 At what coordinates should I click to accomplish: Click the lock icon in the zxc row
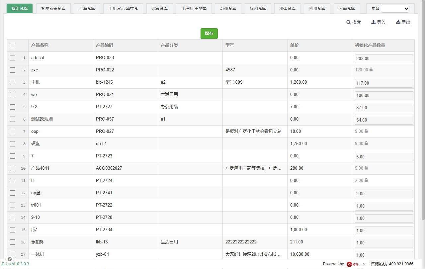click(371, 70)
